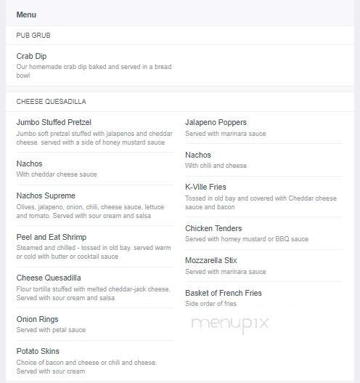Click the K-Ville Fries title
Viewport: 360px width, 383px height.
coord(205,187)
